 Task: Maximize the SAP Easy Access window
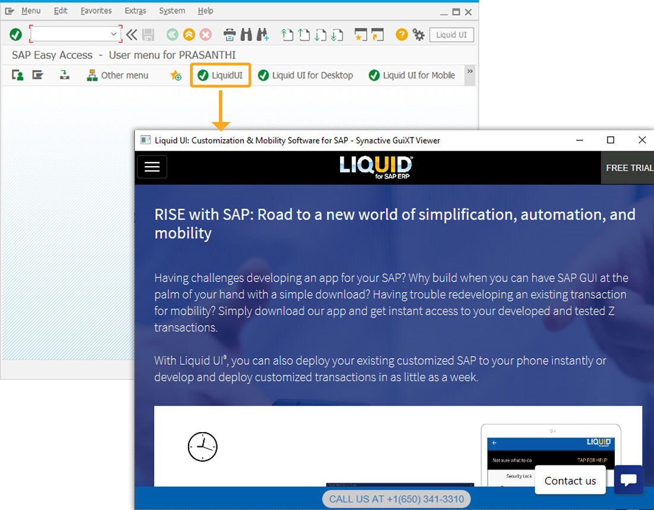click(x=456, y=12)
